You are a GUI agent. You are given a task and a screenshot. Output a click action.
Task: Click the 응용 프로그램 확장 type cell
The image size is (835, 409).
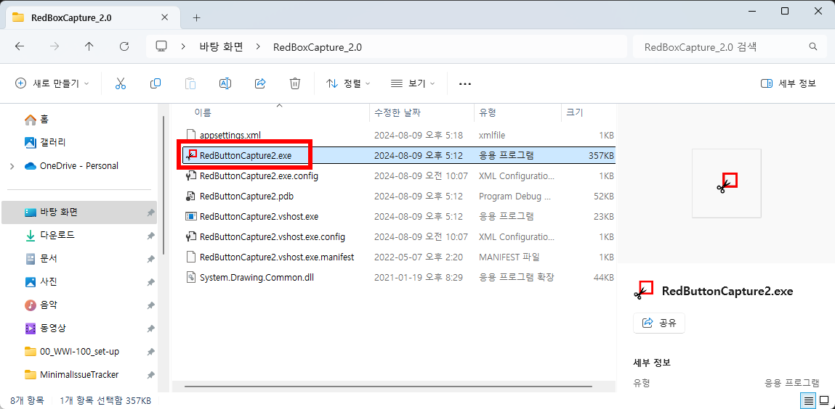[x=517, y=277]
